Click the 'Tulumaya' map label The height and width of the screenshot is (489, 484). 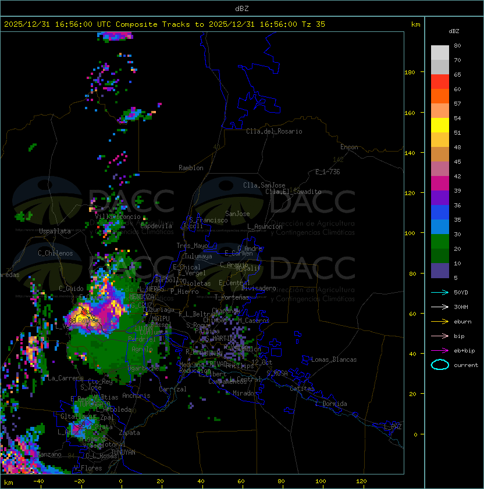(x=198, y=256)
